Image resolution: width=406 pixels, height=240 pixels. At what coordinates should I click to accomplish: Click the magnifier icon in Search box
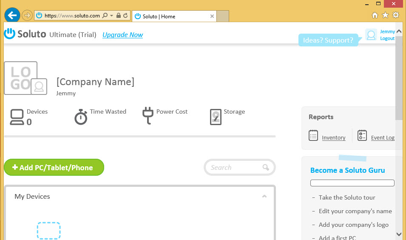coord(266,167)
